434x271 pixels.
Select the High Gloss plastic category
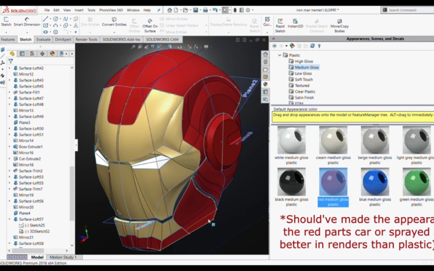(x=304, y=61)
